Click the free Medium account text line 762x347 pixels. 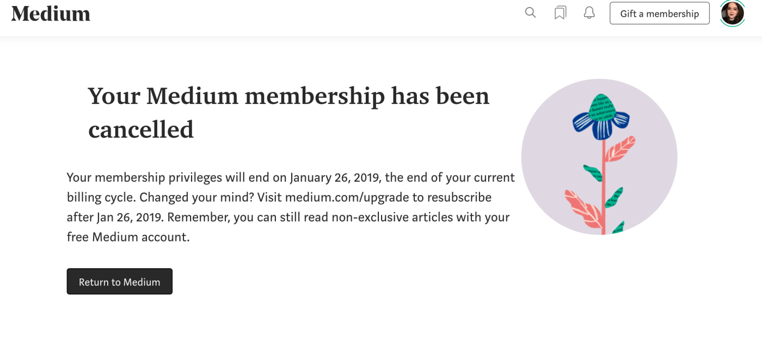coord(128,237)
